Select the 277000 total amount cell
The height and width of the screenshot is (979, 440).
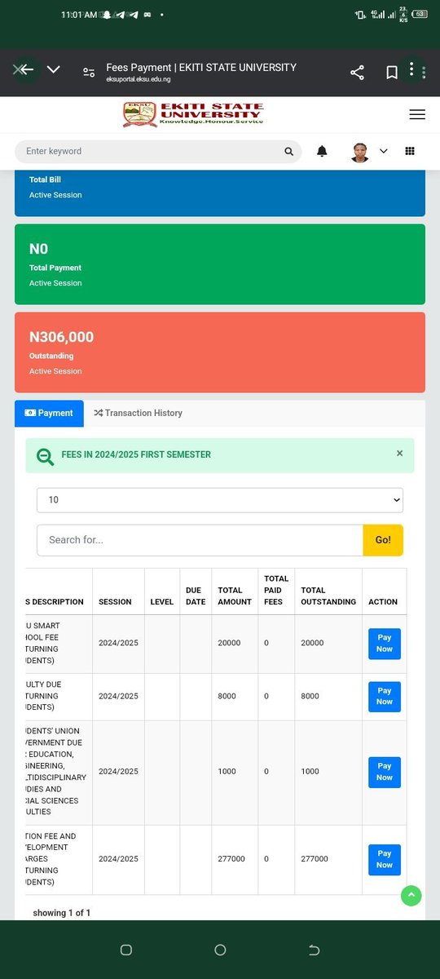(235, 859)
